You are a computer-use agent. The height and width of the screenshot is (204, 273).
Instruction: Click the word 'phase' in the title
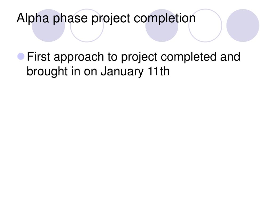(x=70, y=18)
